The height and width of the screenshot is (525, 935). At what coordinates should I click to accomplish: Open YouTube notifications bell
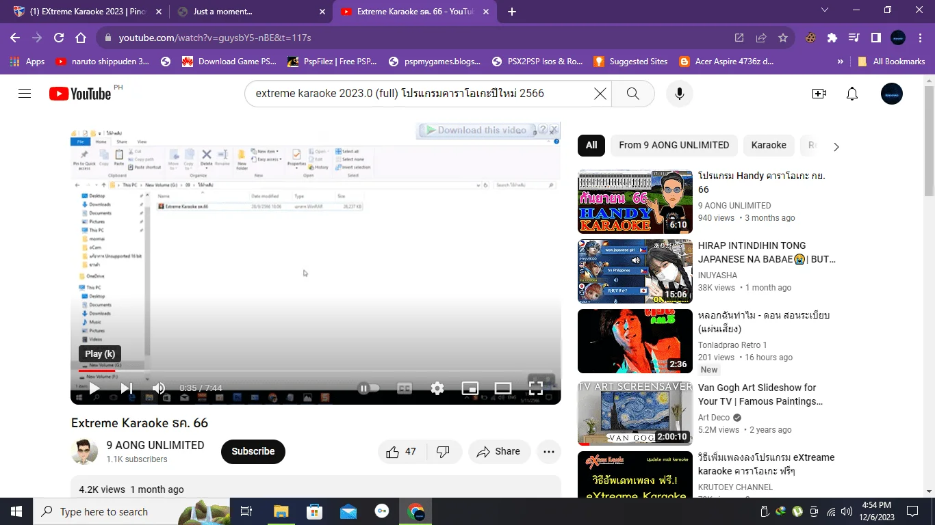(852, 94)
